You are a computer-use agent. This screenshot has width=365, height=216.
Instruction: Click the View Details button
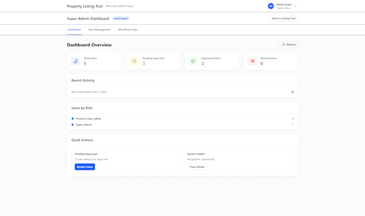tap(197, 167)
